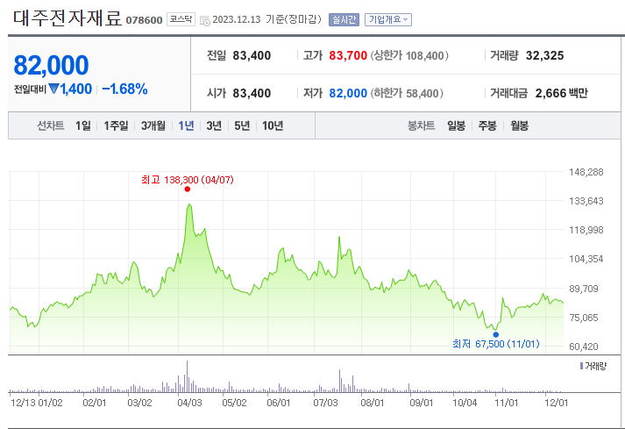
Task: Select the 1일 line chart tab
Action: (x=83, y=125)
